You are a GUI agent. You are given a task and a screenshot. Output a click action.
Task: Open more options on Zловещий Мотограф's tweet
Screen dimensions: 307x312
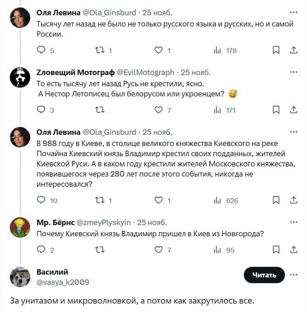point(293,72)
